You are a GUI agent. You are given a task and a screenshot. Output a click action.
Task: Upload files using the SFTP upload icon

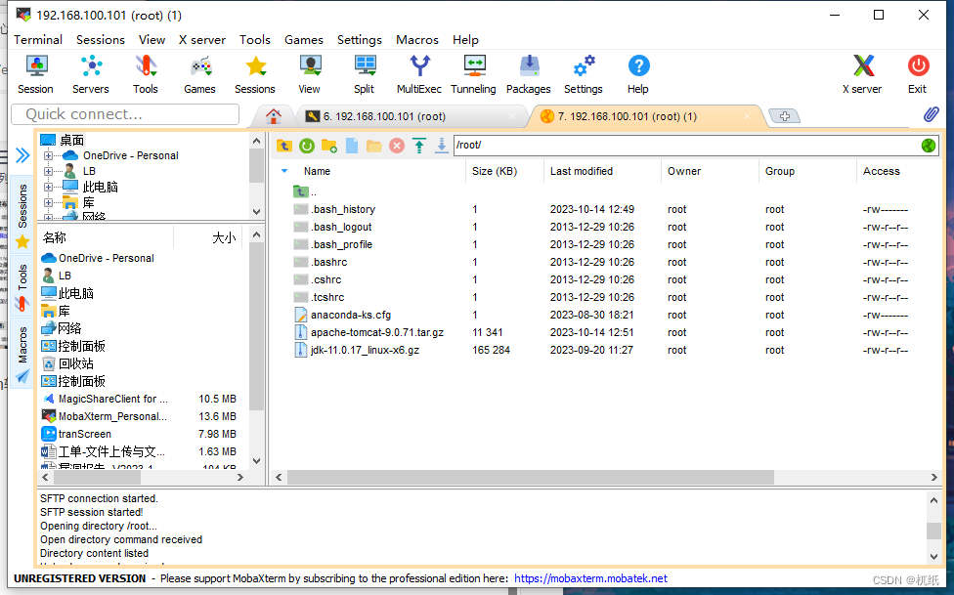click(x=419, y=146)
